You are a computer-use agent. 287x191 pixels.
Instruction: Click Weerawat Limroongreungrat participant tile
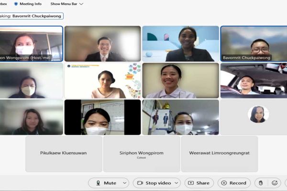(220, 154)
